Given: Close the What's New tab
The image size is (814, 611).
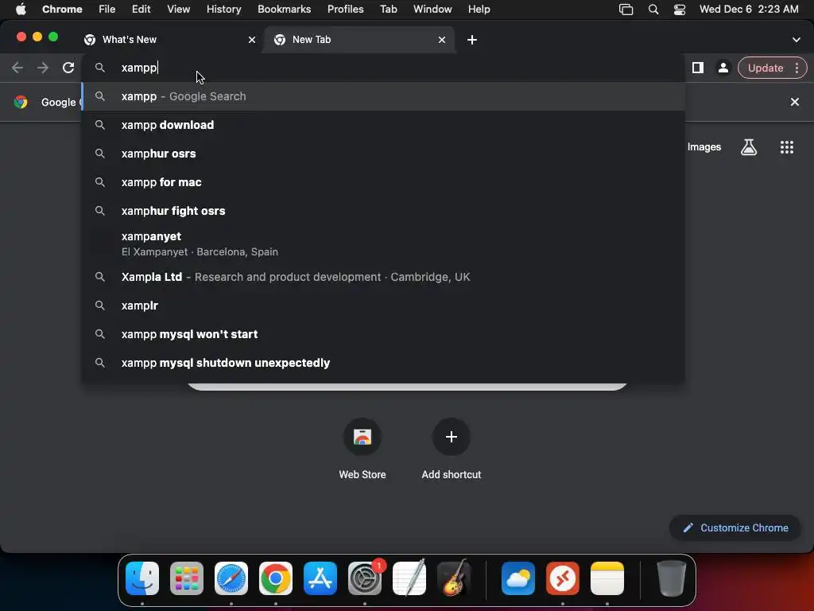Looking at the screenshot, I should click(x=252, y=40).
